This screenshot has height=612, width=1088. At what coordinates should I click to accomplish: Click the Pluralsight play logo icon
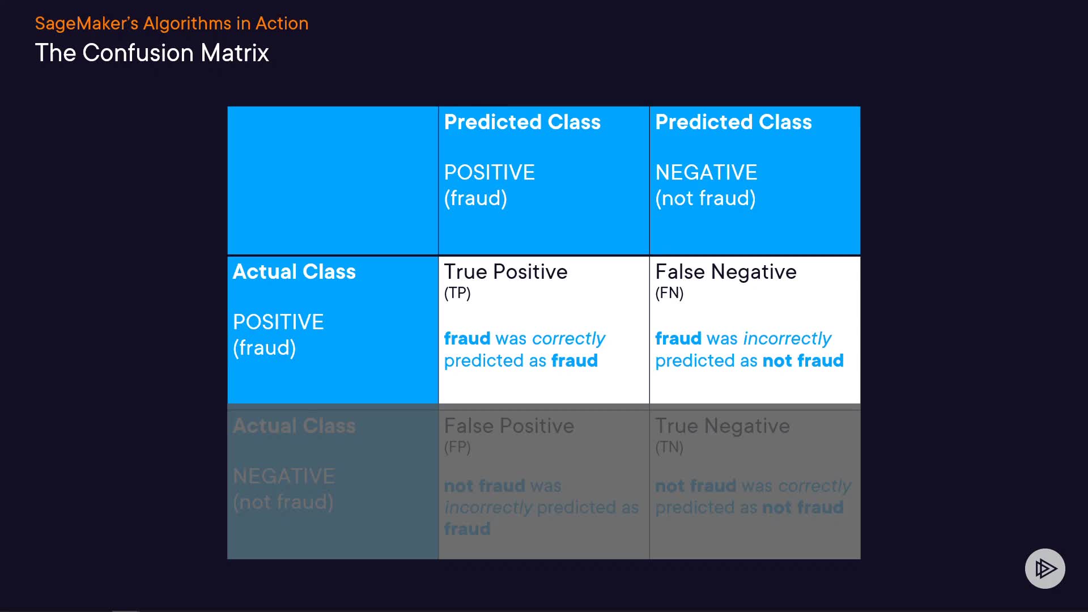point(1045,568)
